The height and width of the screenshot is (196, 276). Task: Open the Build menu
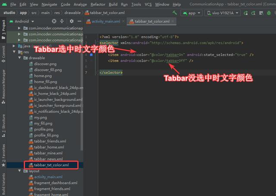tap(113, 4)
